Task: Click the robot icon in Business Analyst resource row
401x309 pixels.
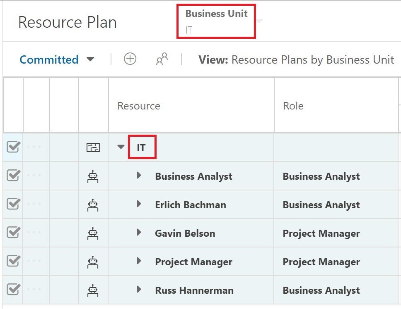Action: pyautogui.click(x=93, y=176)
